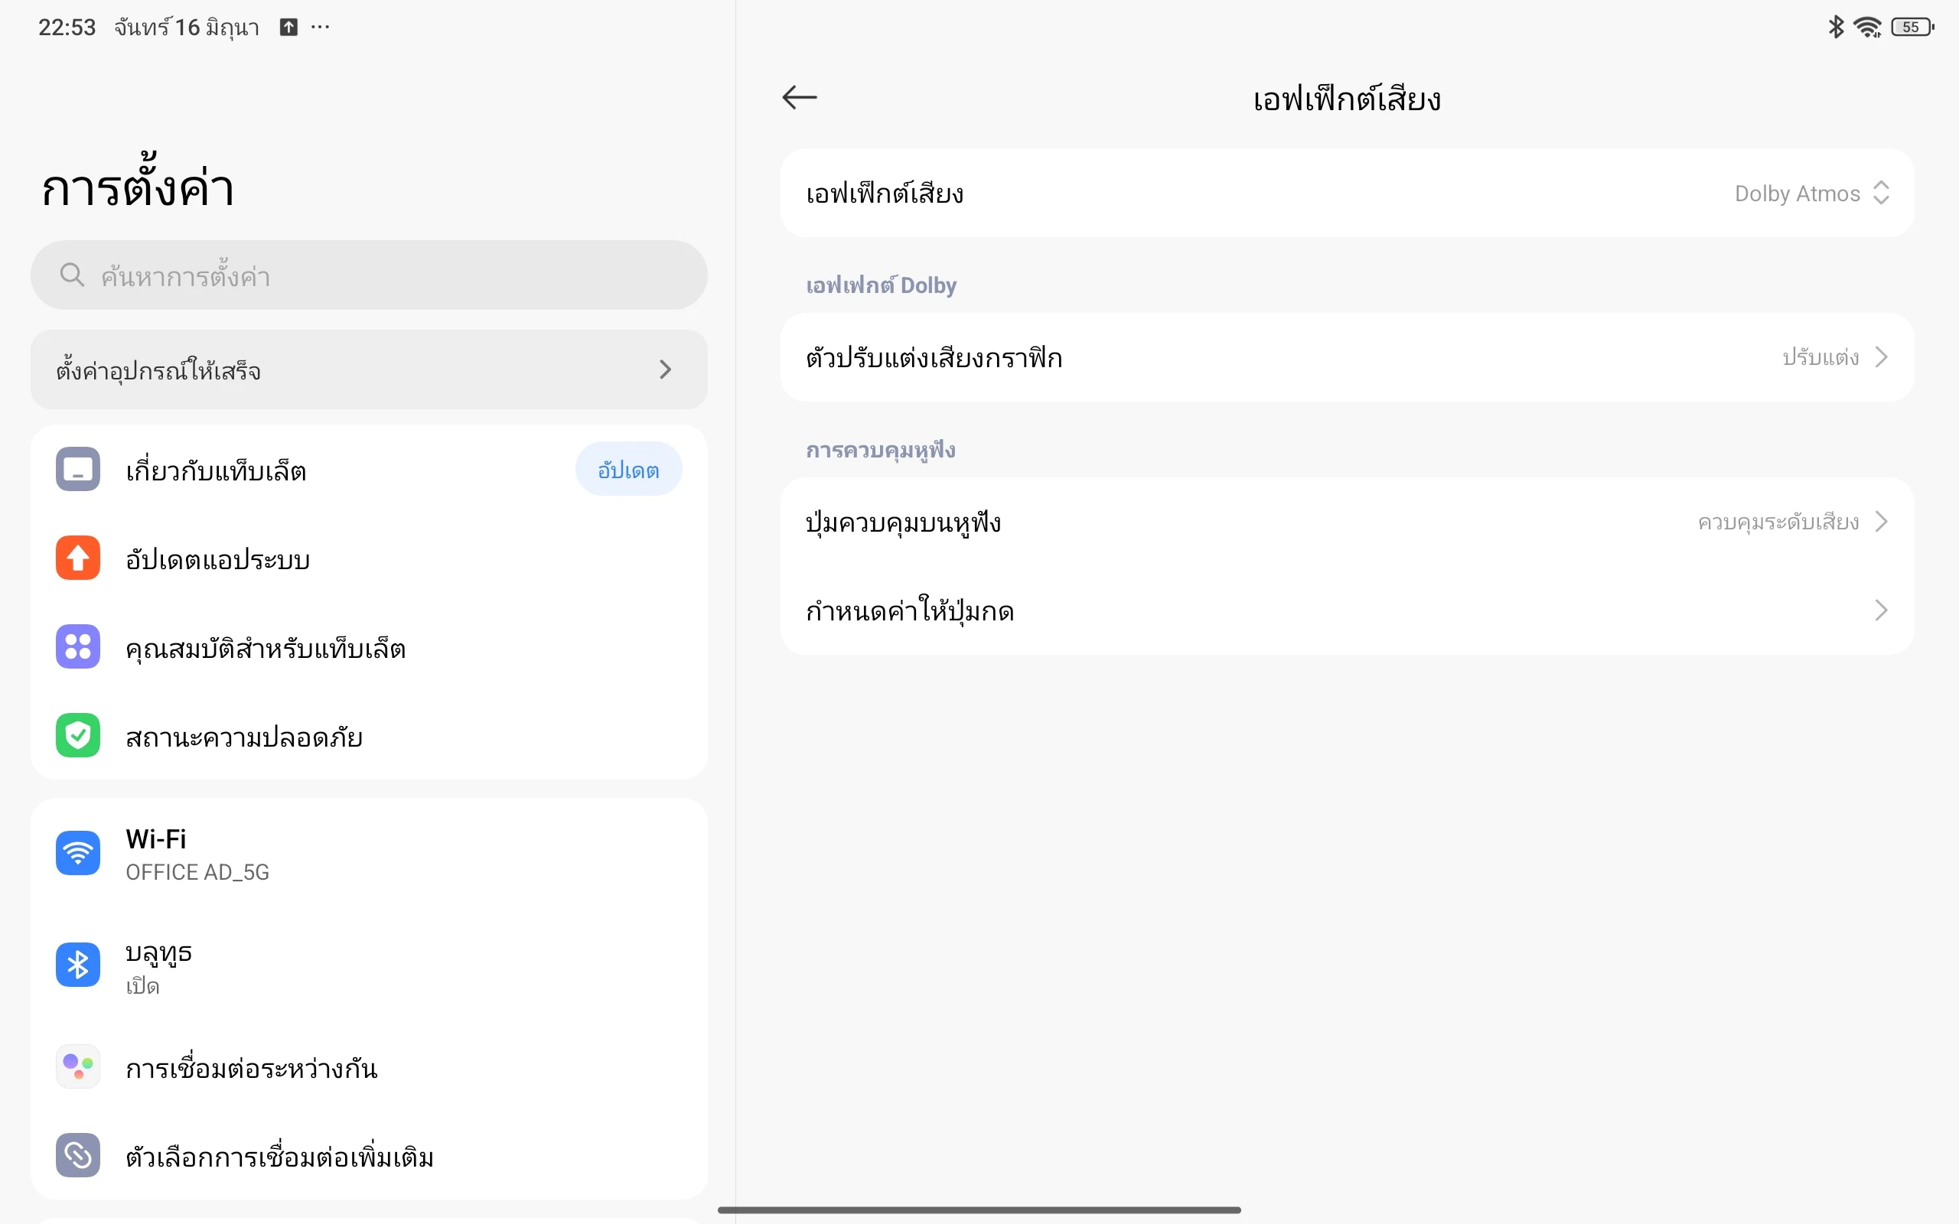Open the Dolby Atmos sound effect dropdown
This screenshot has width=1959, height=1224.
[1347, 193]
